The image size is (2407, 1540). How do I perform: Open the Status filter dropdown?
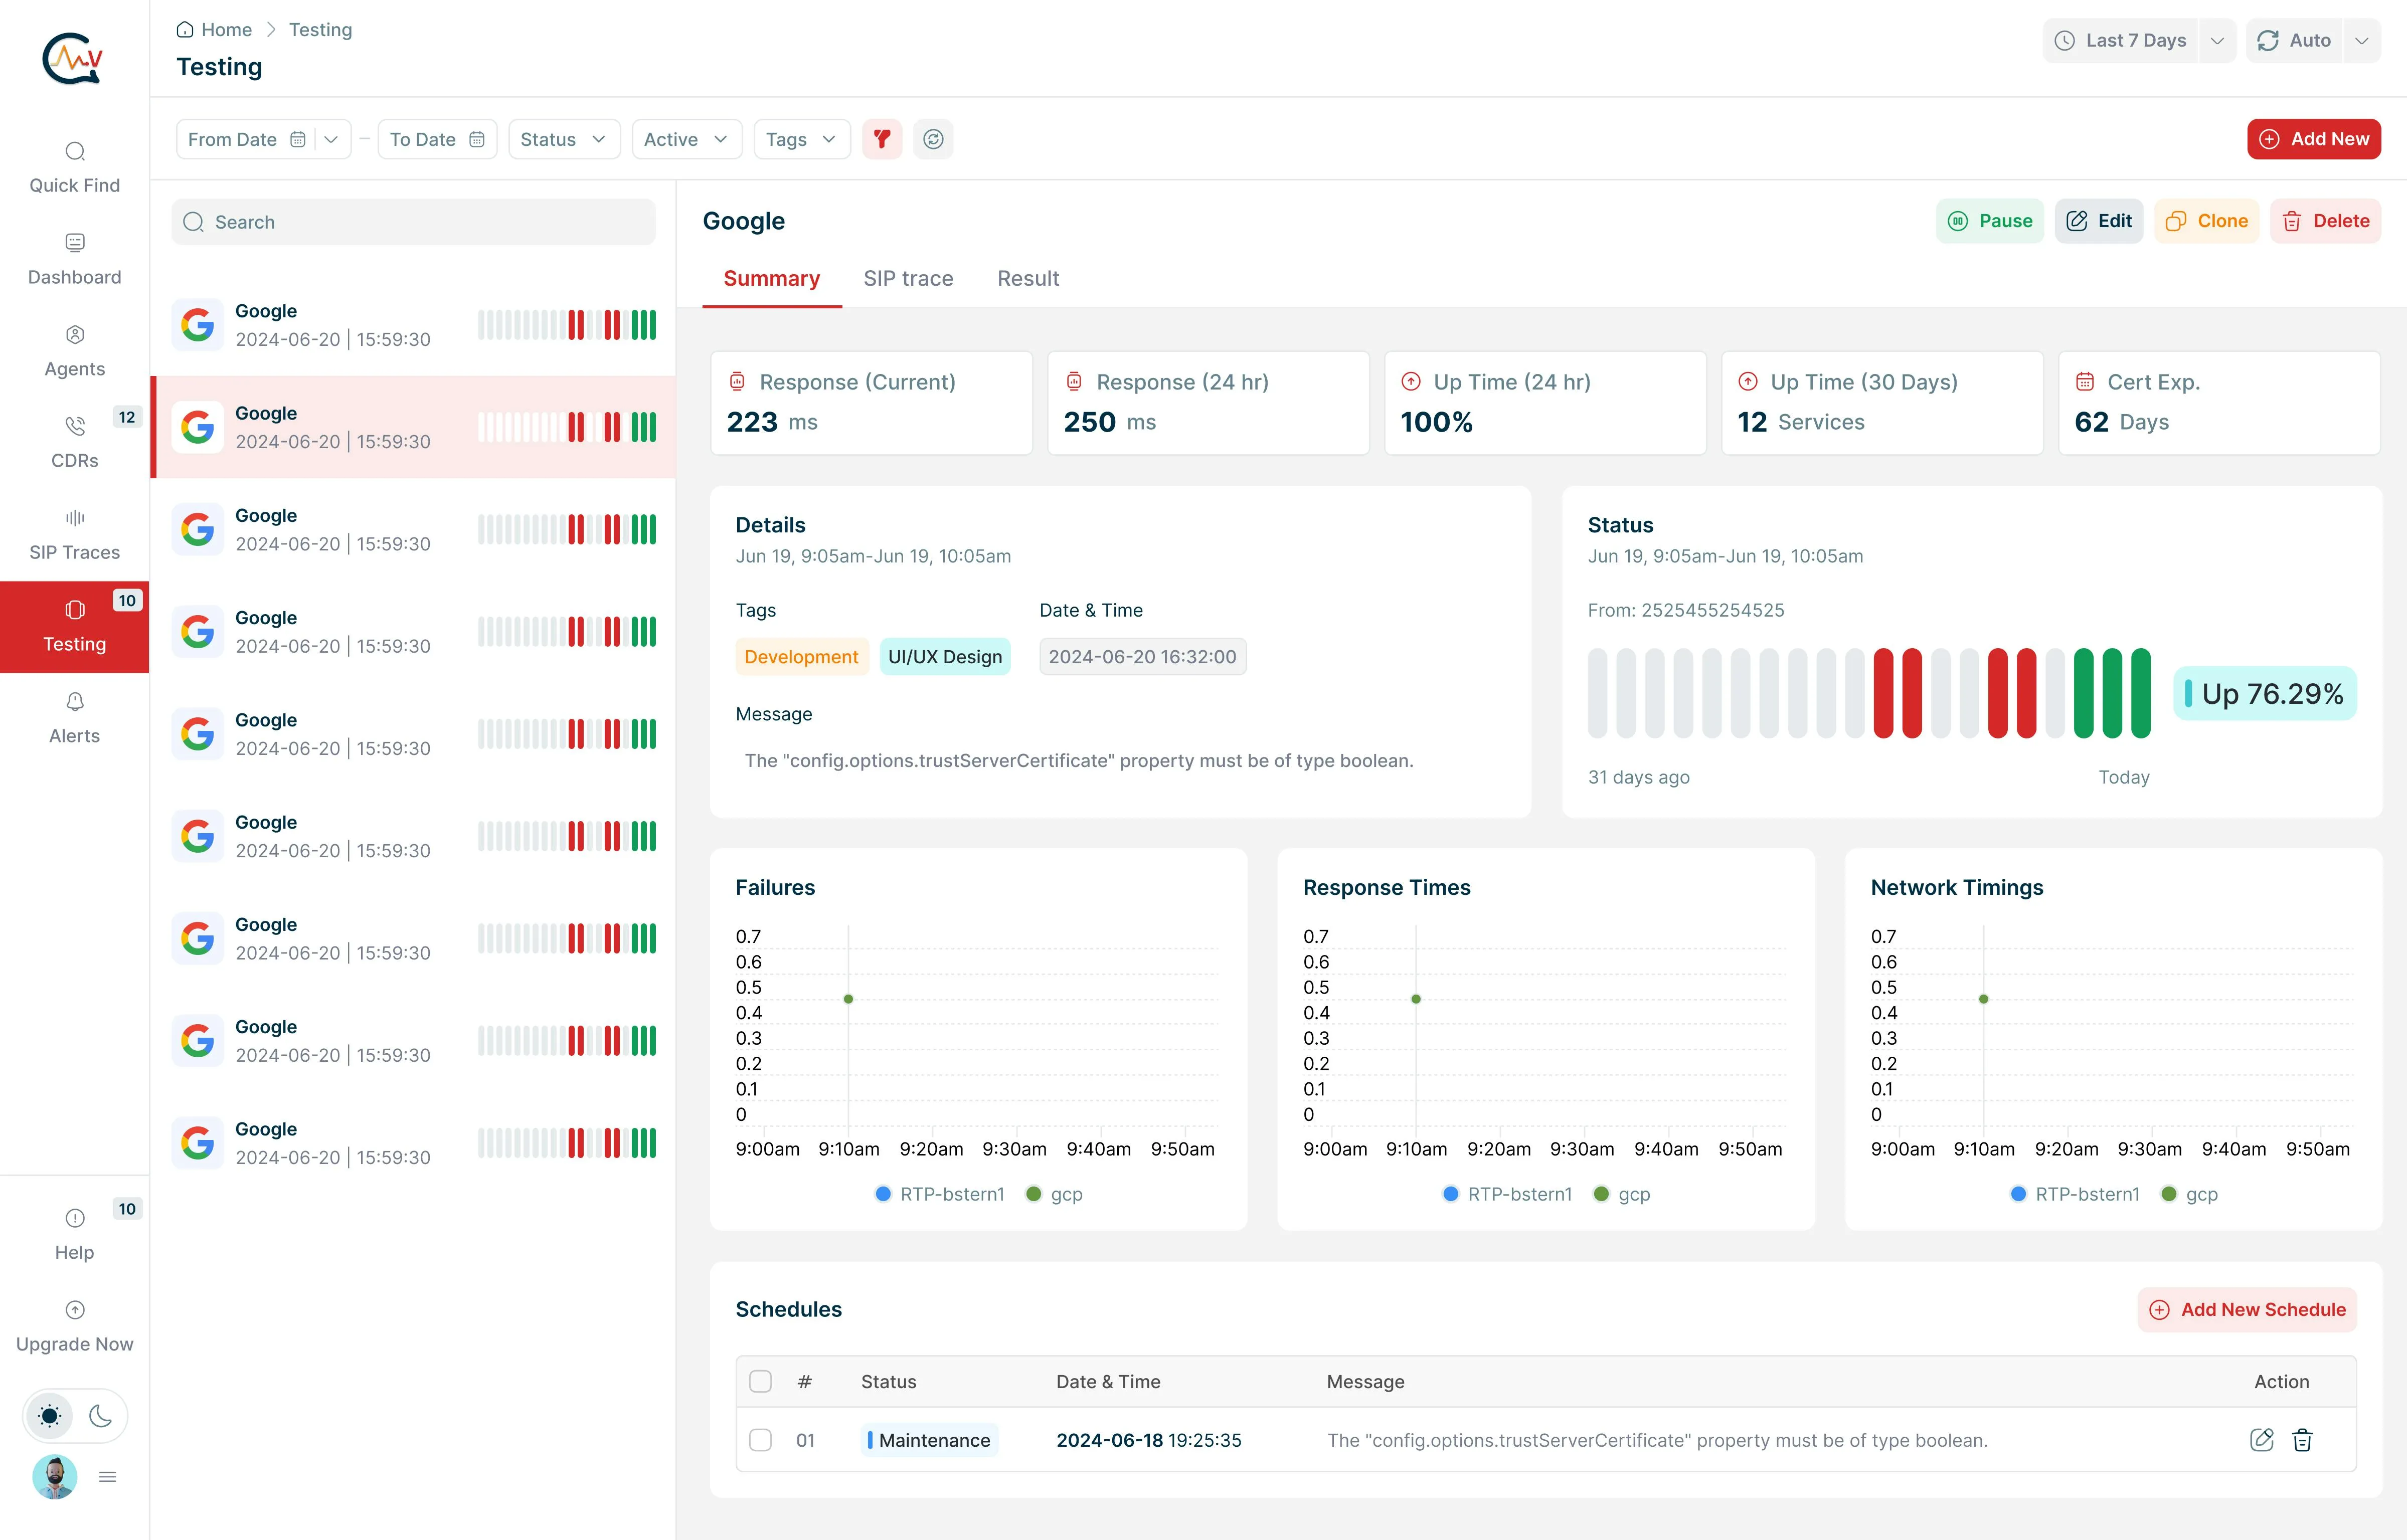(x=564, y=139)
